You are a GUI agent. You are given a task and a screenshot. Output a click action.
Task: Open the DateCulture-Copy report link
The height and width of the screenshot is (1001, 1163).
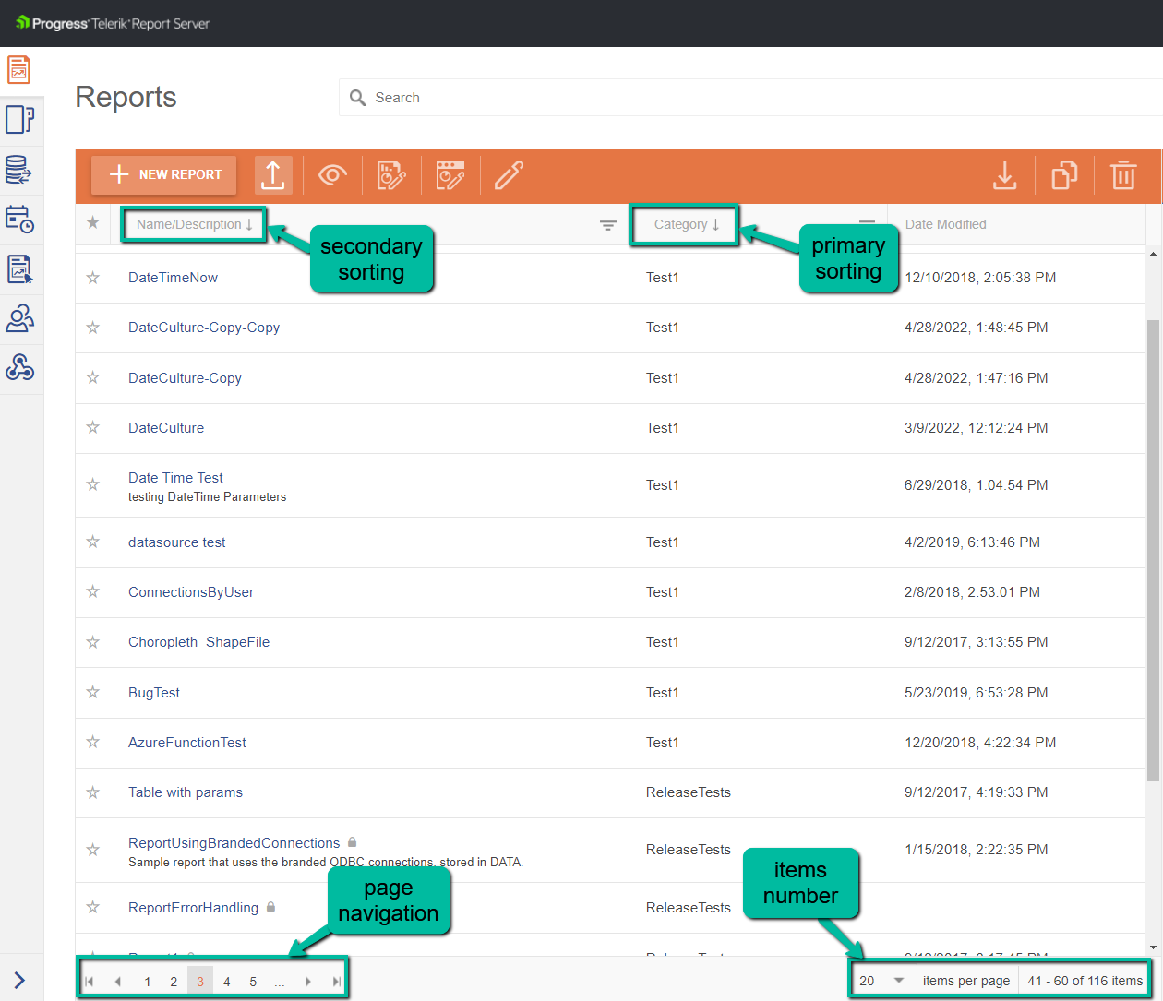(186, 377)
